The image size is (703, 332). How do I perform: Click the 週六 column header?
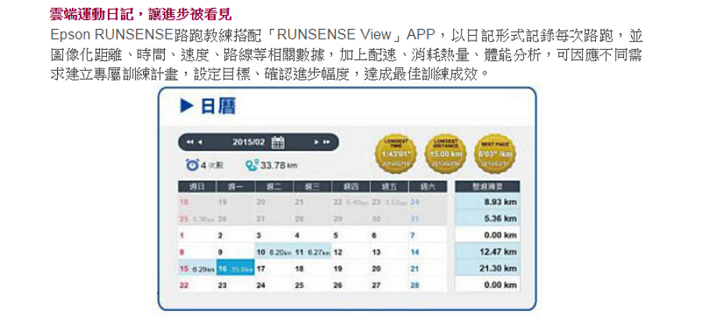[428, 186]
